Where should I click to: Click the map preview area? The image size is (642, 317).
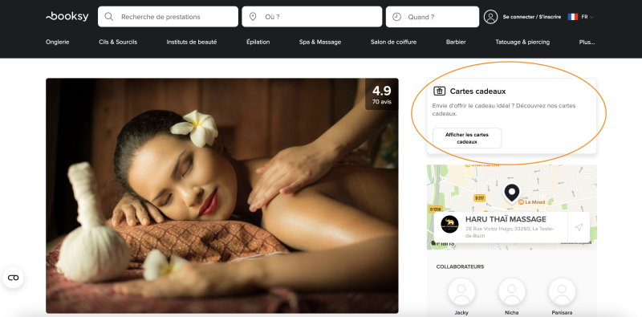click(x=511, y=207)
